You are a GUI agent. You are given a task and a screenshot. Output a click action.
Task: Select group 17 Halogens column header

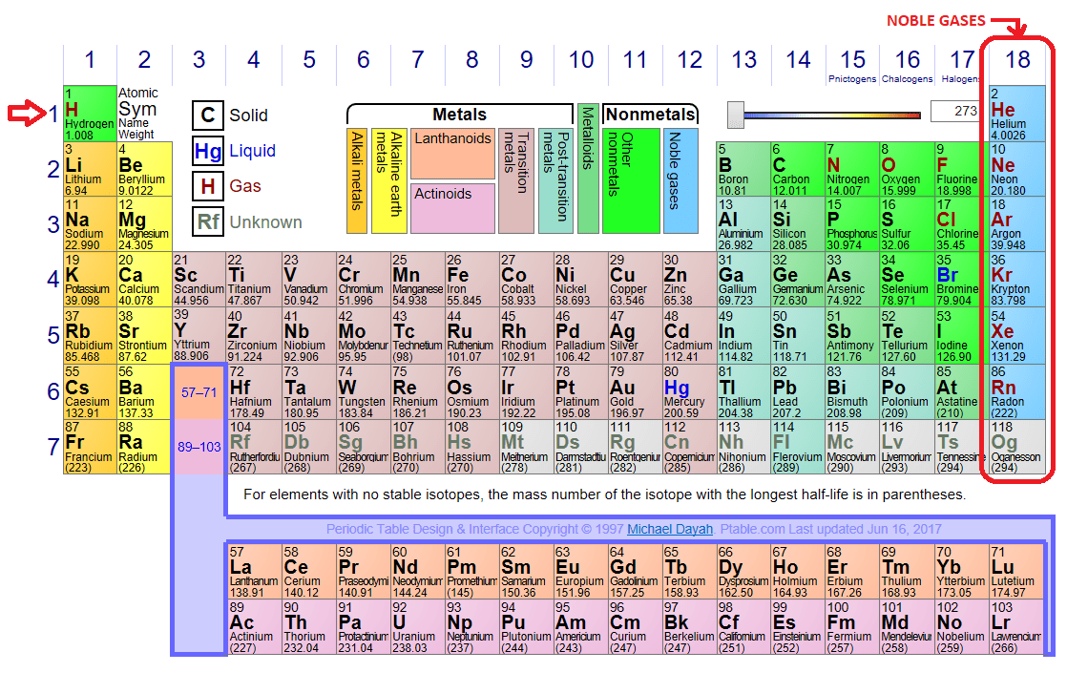pyautogui.click(x=961, y=65)
